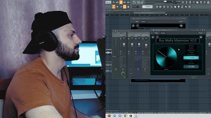Click the plus button right of Pattern 1

pyautogui.click(x=154, y=7)
